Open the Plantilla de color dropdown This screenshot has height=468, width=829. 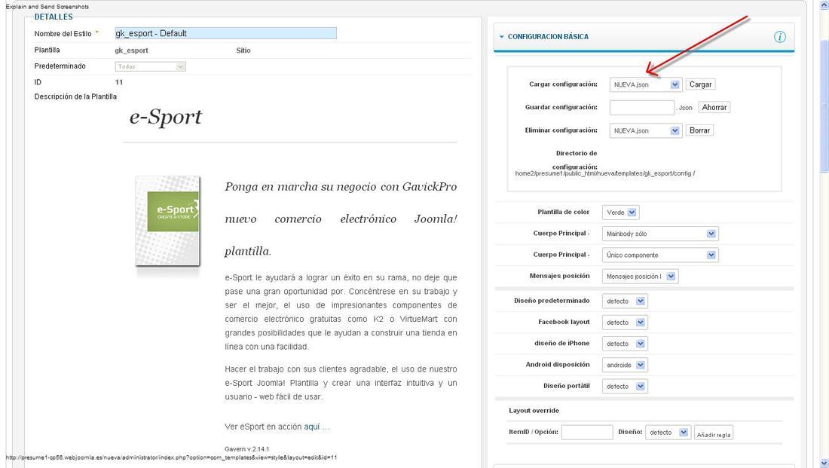tap(621, 213)
